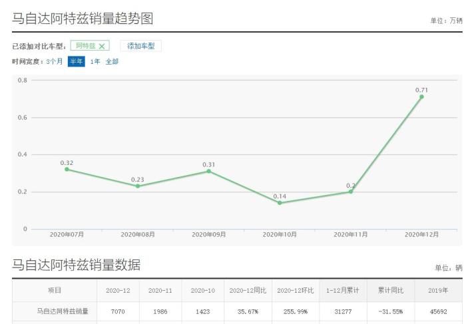Click the 2020年10月 axis label
Image resolution: width=466 pixels, height=324 pixels.
[x=280, y=235]
